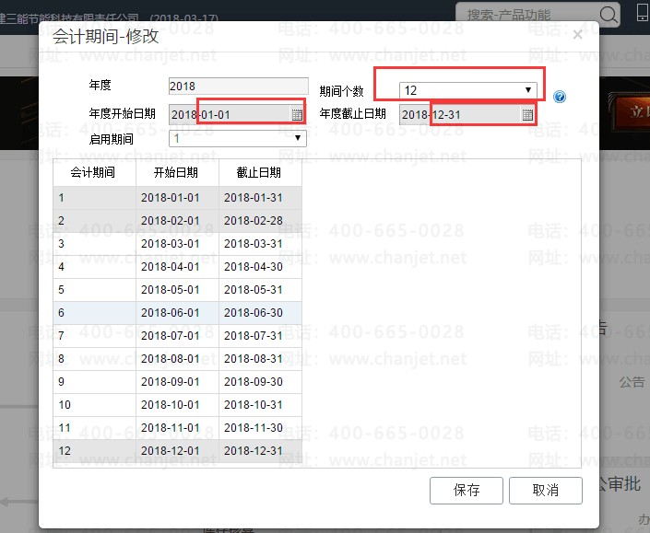This screenshot has height=533, width=650.
Task: Click end date 2018-03-31
Action: point(260,244)
